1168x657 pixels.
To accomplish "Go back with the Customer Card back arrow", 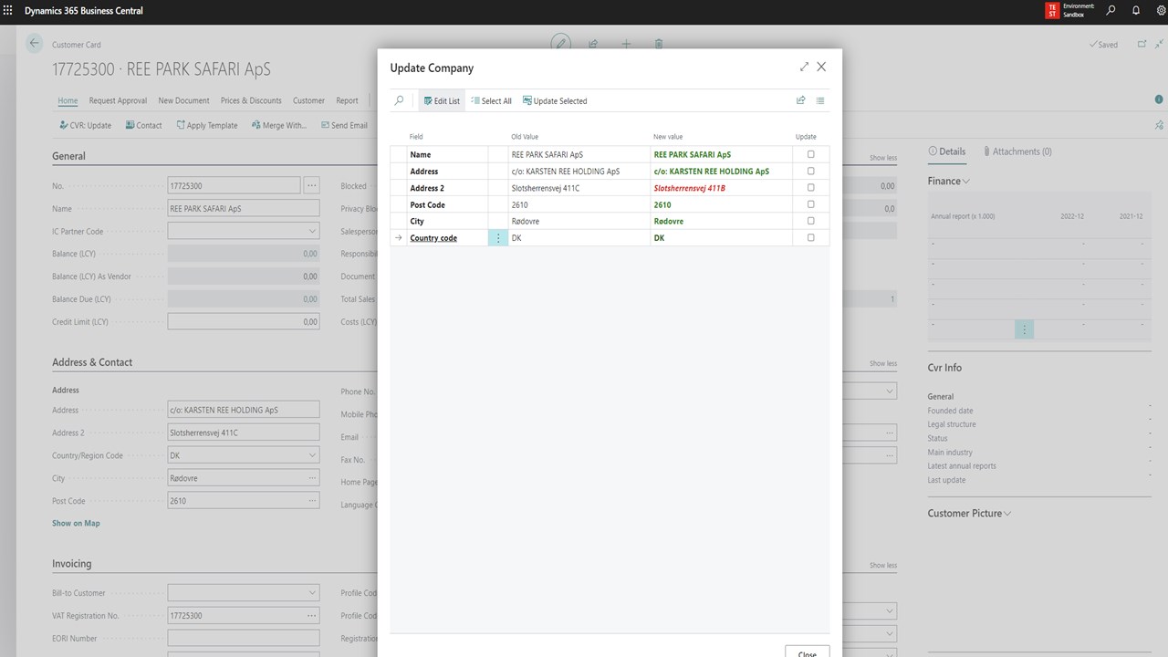I will [35, 43].
